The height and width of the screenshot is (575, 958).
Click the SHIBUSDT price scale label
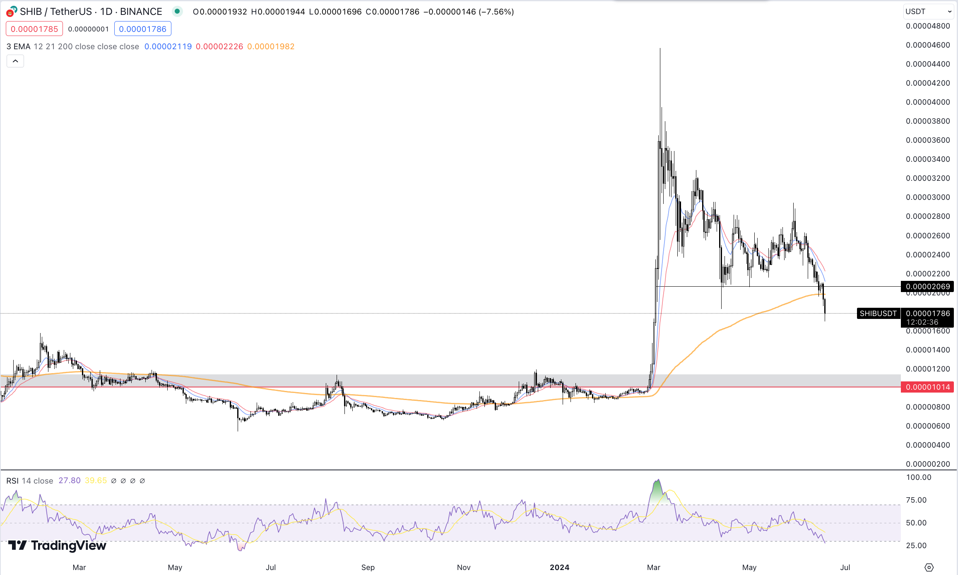(878, 314)
